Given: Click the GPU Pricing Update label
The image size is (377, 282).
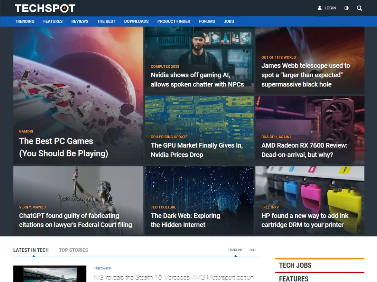Looking at the screenshot, I should (x=169, y=137).
